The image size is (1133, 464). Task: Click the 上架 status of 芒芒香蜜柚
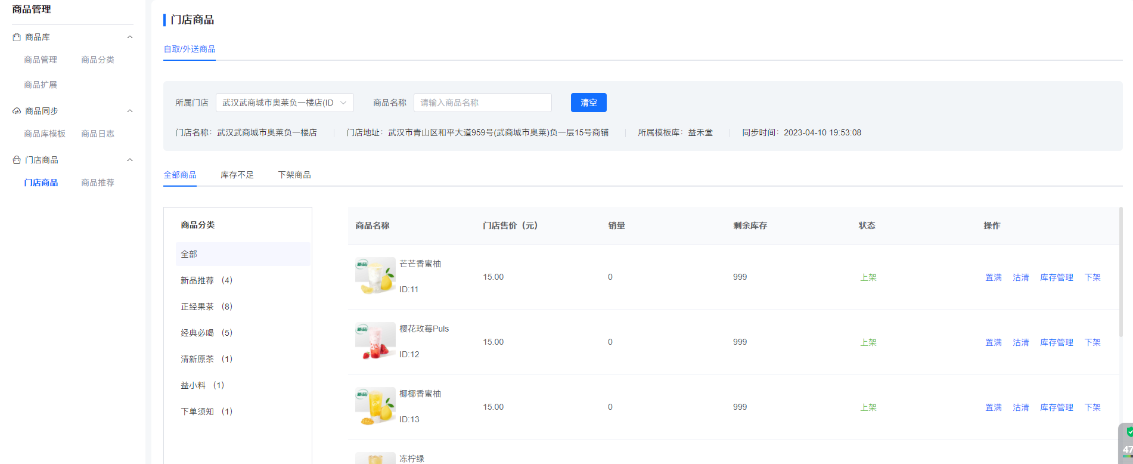868,277
